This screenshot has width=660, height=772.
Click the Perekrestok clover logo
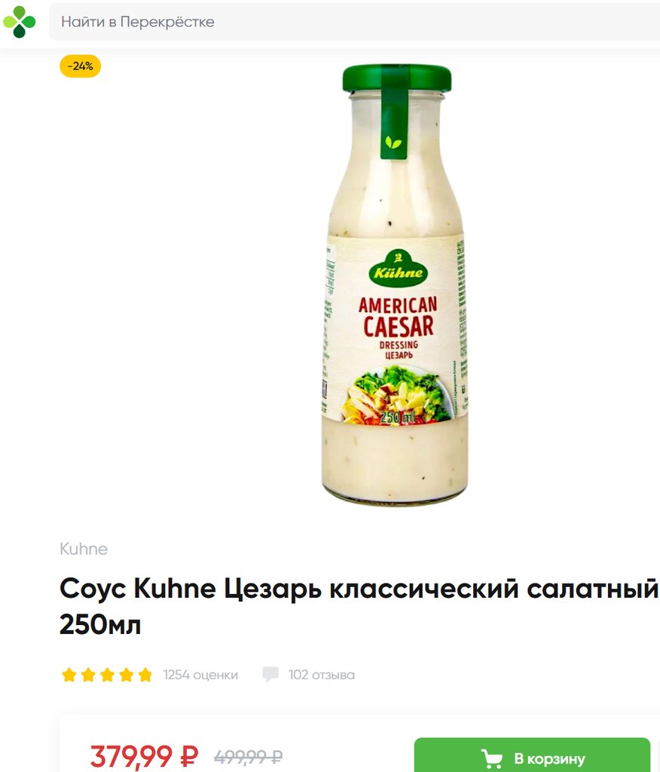point(19,22)
